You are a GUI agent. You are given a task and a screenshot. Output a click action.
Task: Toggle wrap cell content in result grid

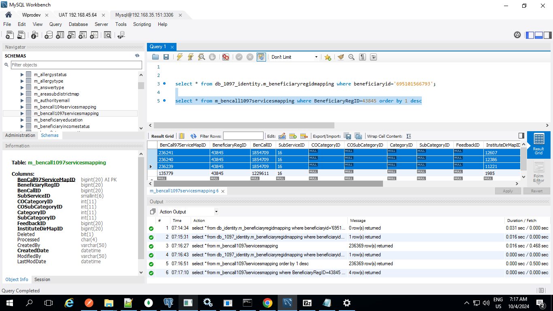[x=408, y=136]
